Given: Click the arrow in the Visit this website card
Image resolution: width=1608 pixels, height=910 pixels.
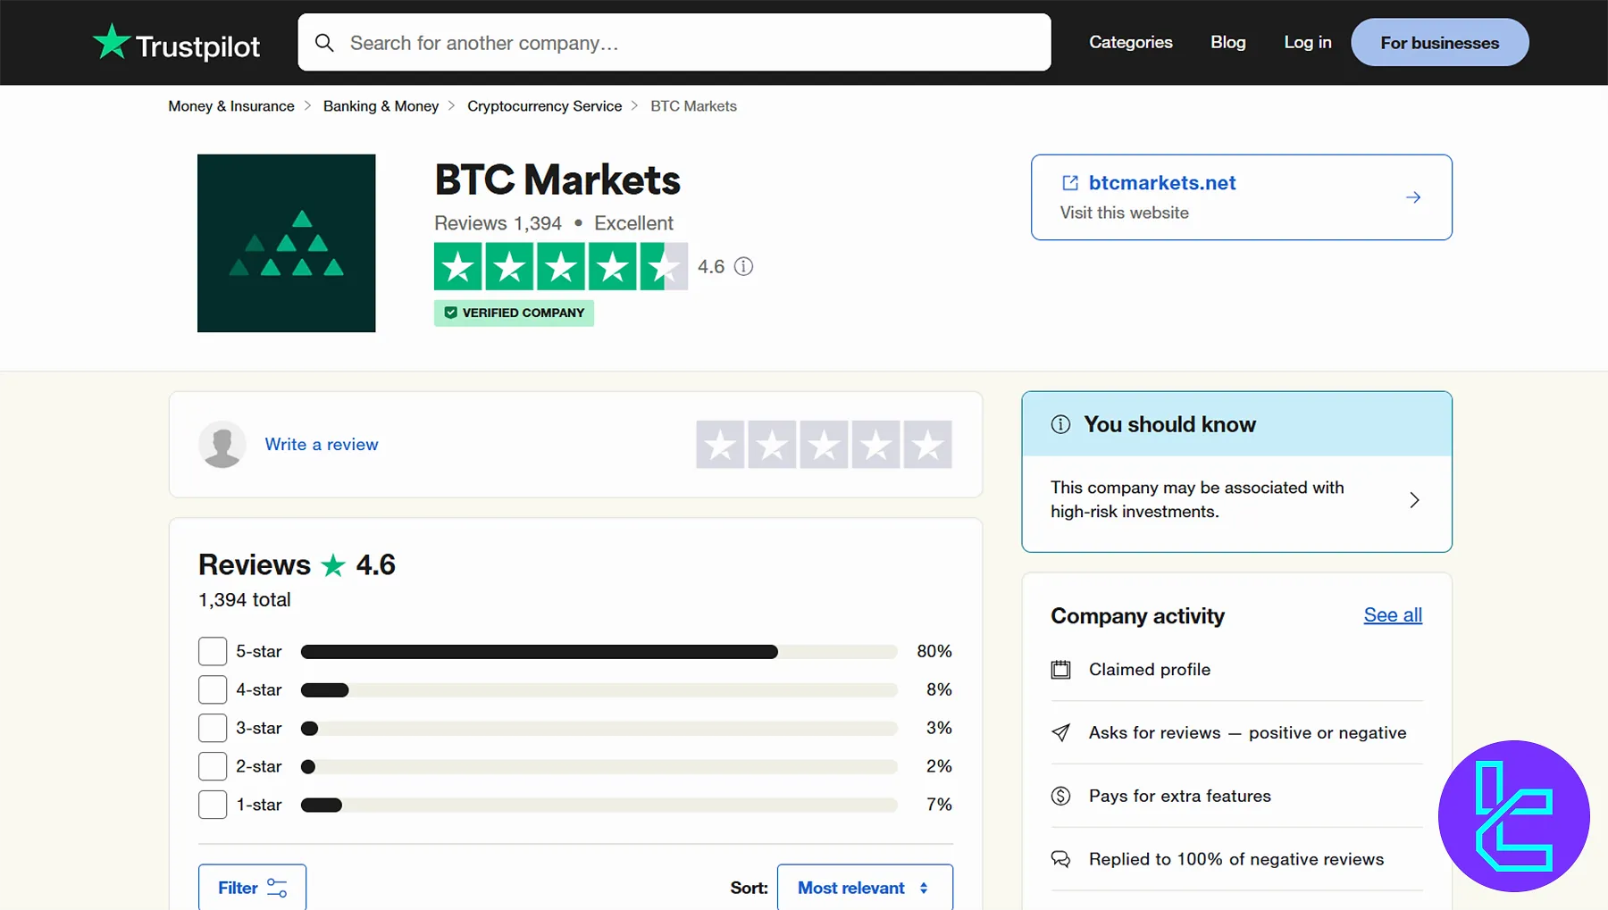Looking at the screenshot, I should pos(1413,197).
